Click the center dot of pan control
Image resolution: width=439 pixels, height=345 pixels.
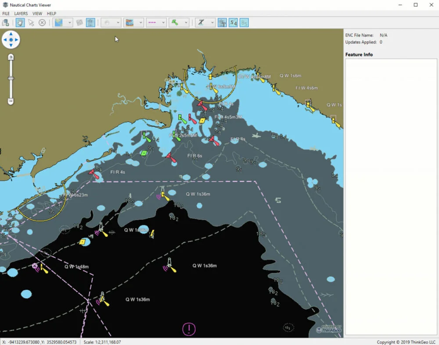click(x=11, y=40)
